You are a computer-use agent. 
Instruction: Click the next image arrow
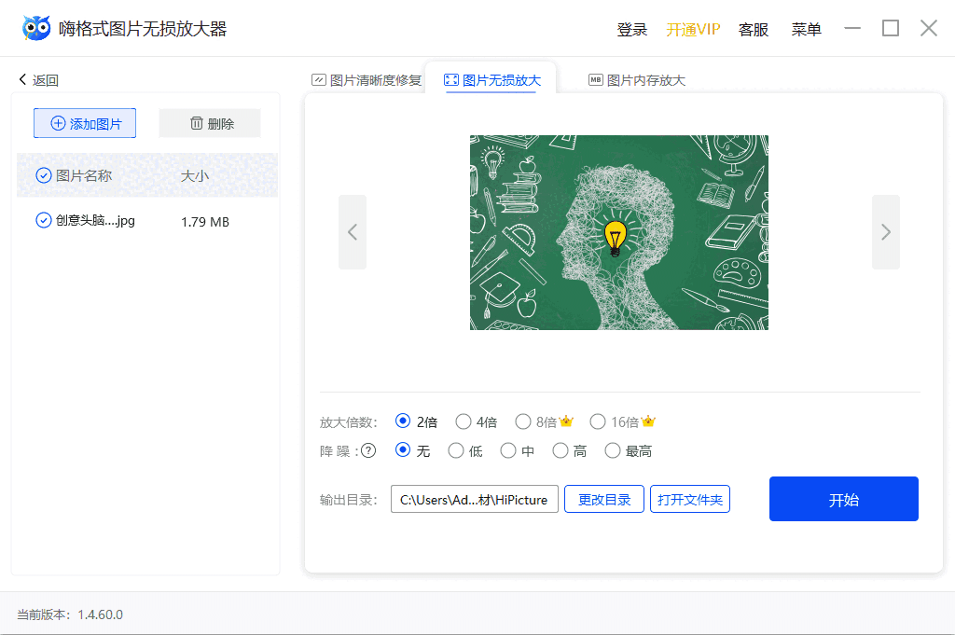coord(886,232)
